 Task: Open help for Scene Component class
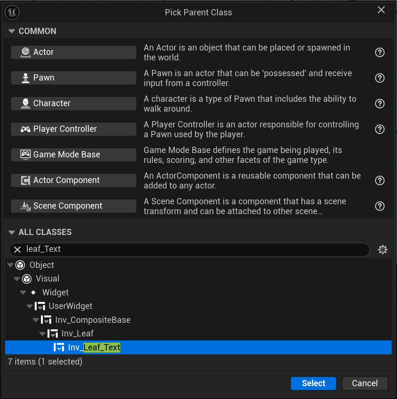pyautogui.click(x=380, y=206)
